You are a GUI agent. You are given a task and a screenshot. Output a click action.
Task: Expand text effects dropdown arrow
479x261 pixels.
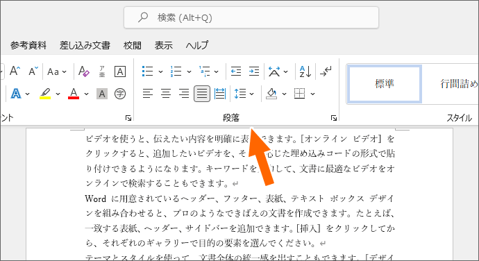tap(28, 94)
